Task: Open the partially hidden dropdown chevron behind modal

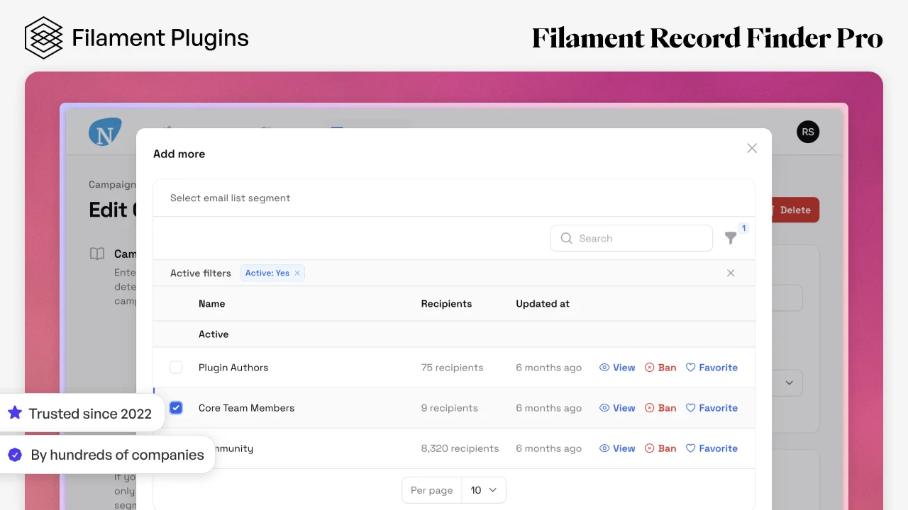Action: [x=789, y=383]
